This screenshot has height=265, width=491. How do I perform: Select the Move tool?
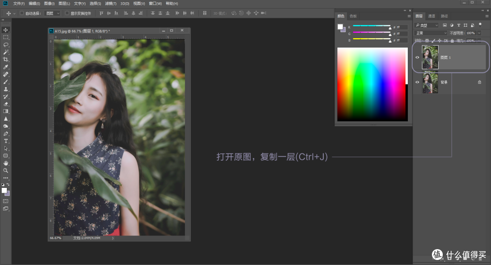[x=6, y=30]
